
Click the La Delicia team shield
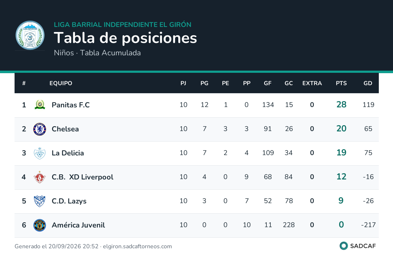(x=40, y=153)
